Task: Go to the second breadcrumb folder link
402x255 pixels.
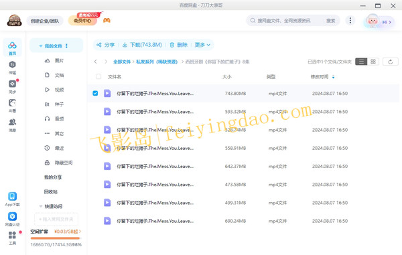Action: 157,62
